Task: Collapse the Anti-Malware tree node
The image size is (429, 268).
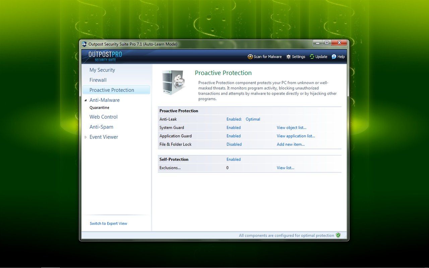Action: (85, 100)
